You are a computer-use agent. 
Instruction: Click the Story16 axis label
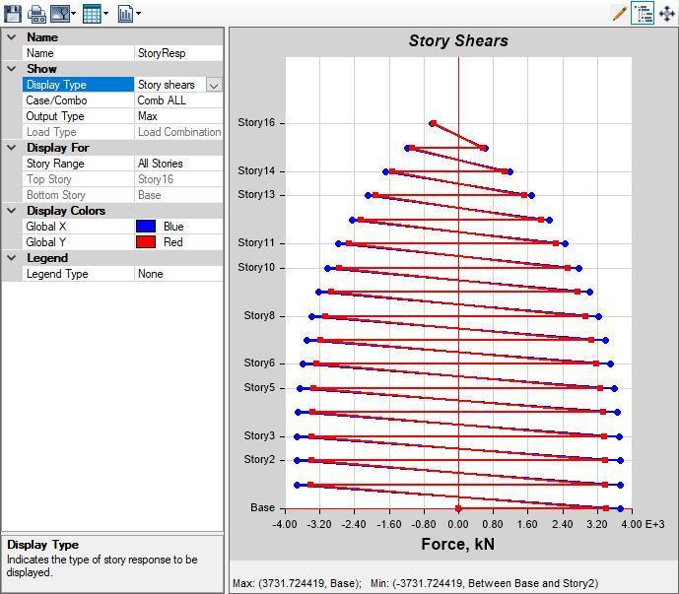[256, 122]
